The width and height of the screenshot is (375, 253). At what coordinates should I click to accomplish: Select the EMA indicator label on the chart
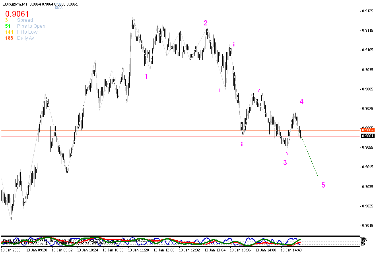58,7
